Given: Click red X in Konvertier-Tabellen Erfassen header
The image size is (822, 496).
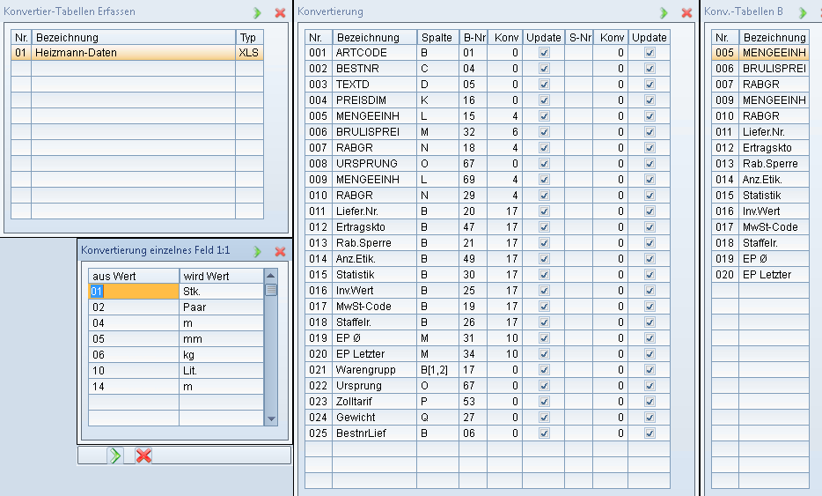Looking at the screenshot, I should pyautogui.click(x=280, y=12).
